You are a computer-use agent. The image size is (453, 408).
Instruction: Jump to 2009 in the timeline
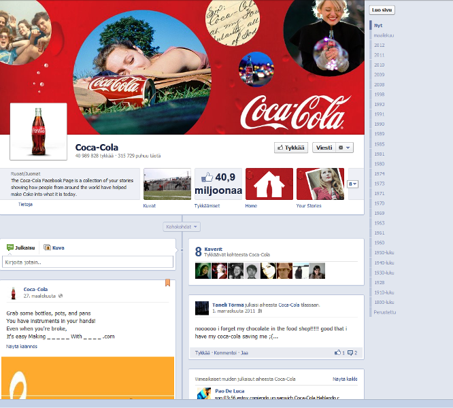pyautogui.click(x=380, y=75)
